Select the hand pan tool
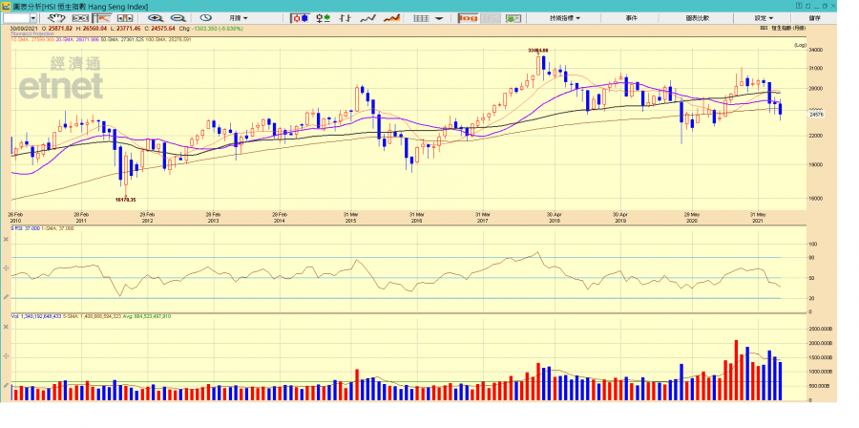Image resolution: width=859 pixels, height=428 pixels. pyautogui.click(x=56, y=18)
